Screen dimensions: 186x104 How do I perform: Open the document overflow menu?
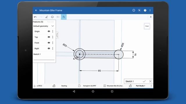pyautogui.click(x=150, y=10)
